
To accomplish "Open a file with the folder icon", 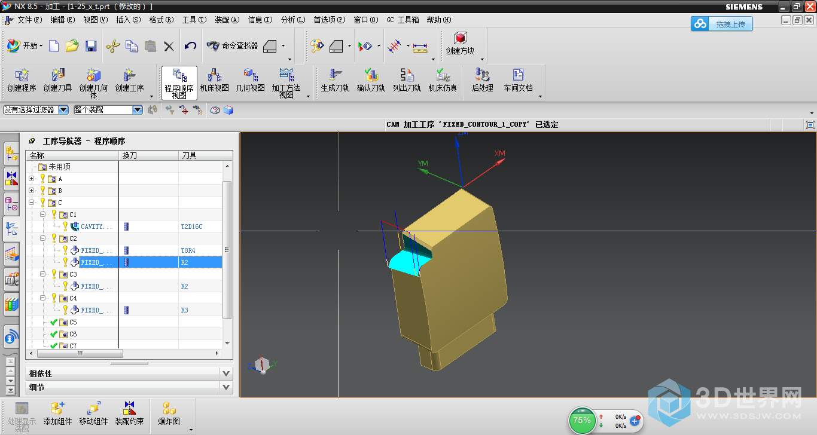I will coord(72,46).
